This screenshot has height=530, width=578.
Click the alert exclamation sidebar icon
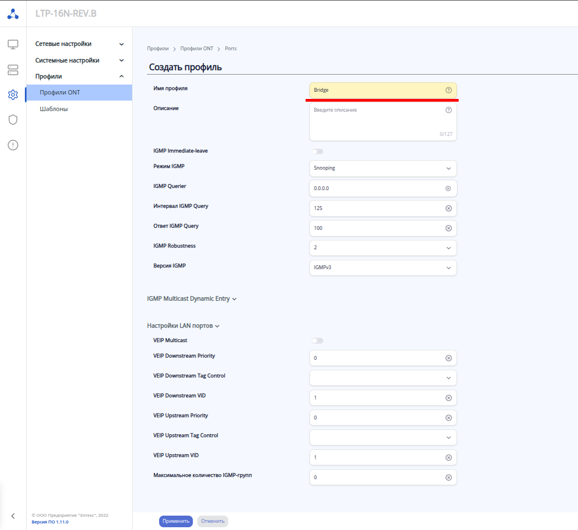coord(13,145)
